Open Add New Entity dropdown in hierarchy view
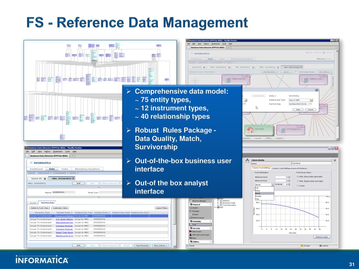359x269 pixels. click(x=270, y=72)
